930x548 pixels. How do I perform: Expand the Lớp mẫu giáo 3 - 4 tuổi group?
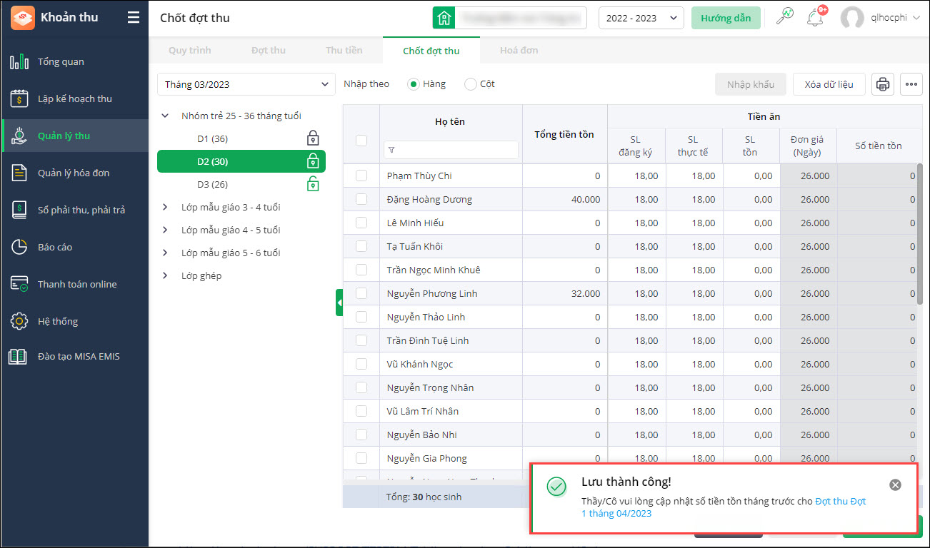pyautogui.click(x=166, y=207)
